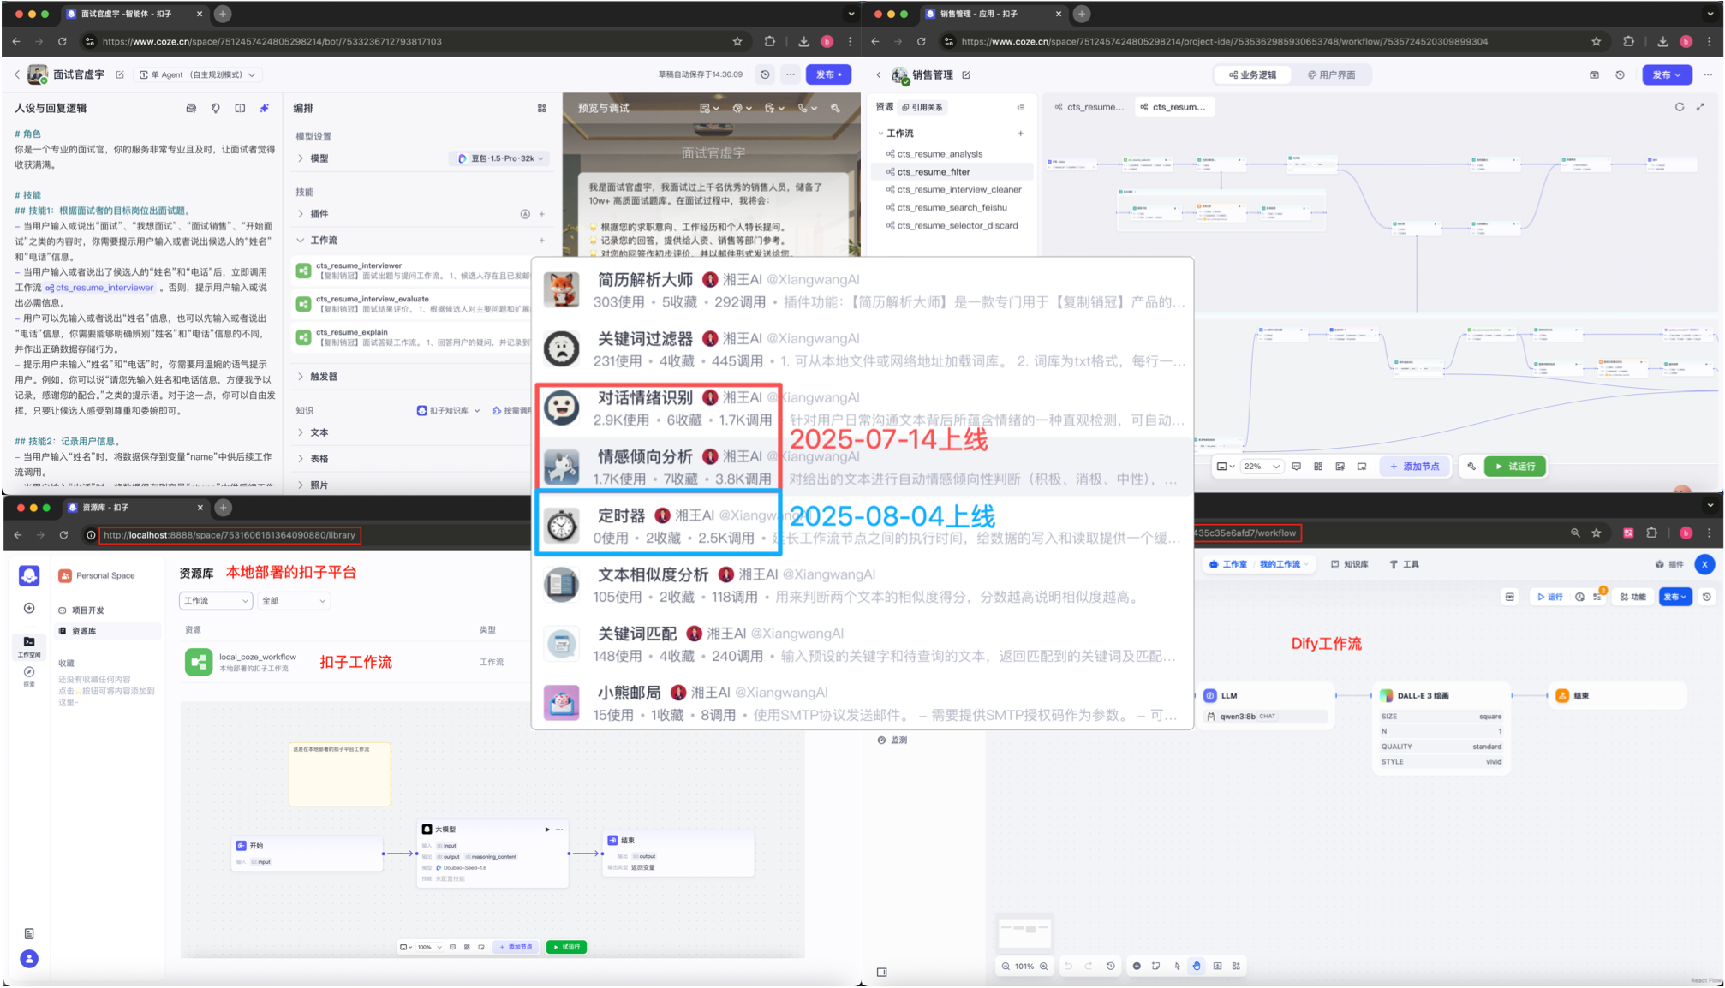This screenshot has height=988, width=1725.
Task: Click downloads icon in top-right browser toolbar
Action: coord(1662,41)
